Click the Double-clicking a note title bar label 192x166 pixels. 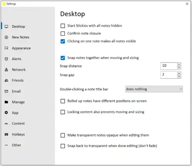point(84,89)
